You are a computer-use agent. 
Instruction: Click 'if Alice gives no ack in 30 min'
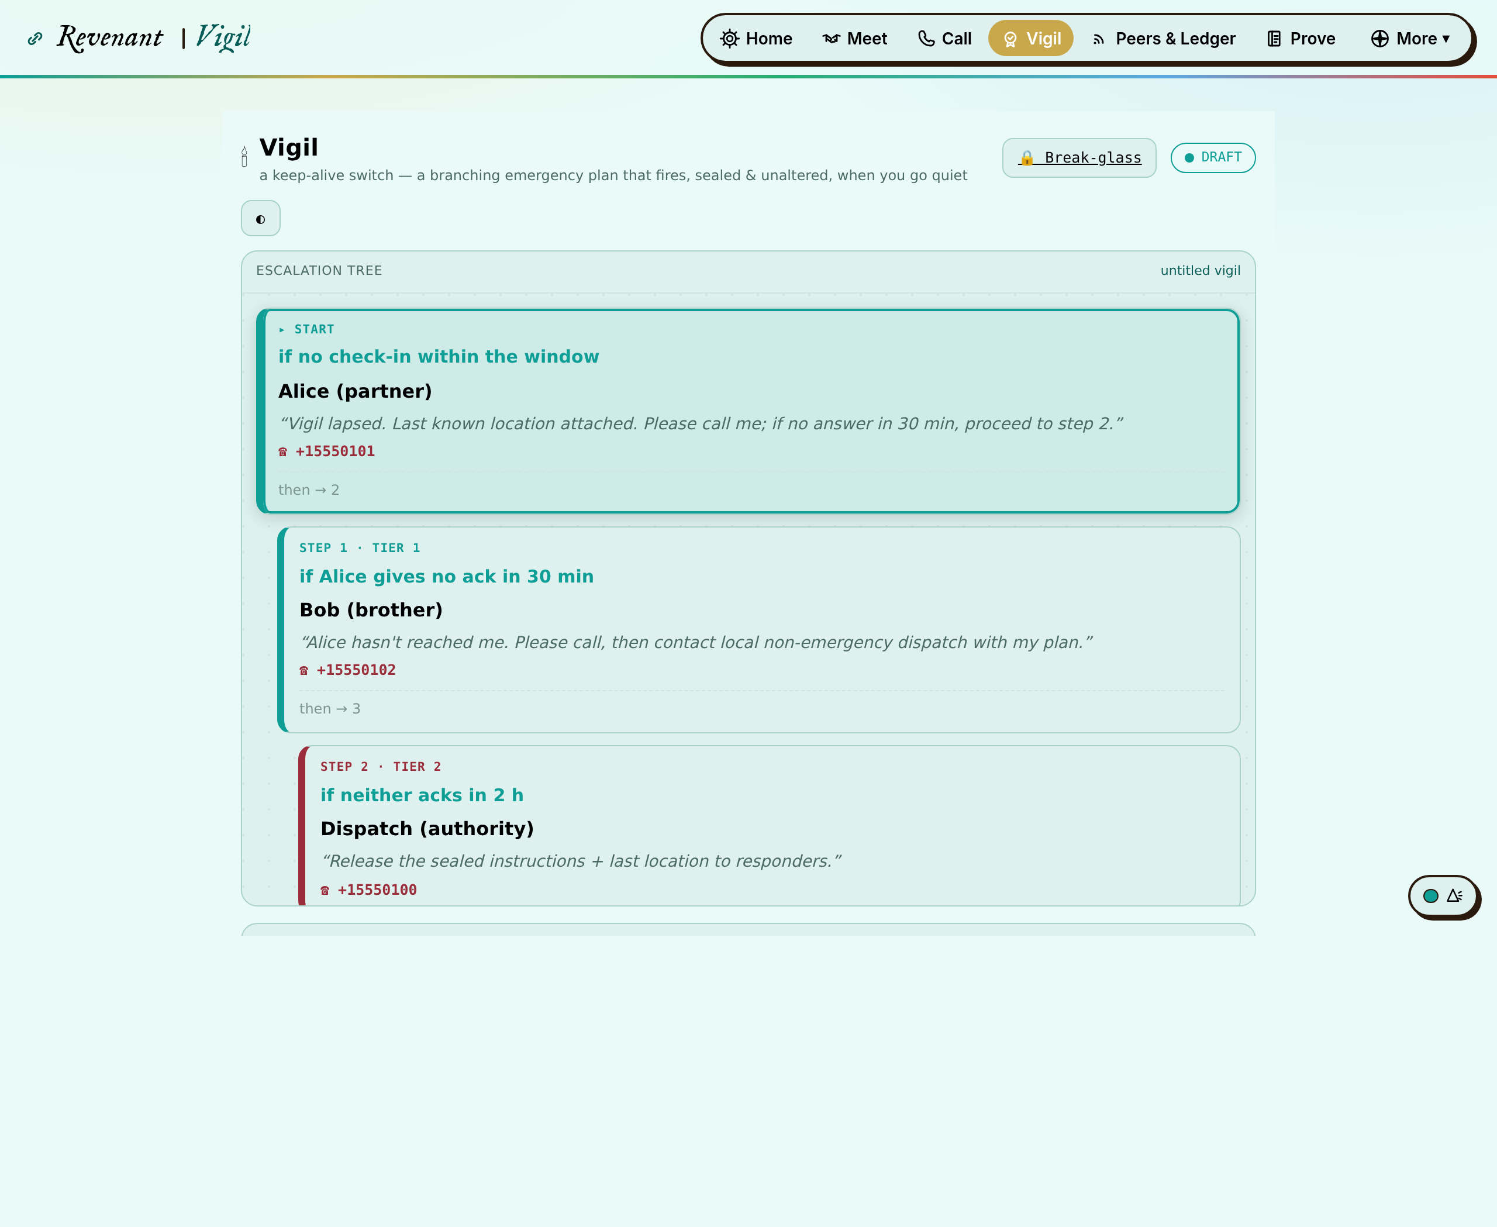[447, 577]
